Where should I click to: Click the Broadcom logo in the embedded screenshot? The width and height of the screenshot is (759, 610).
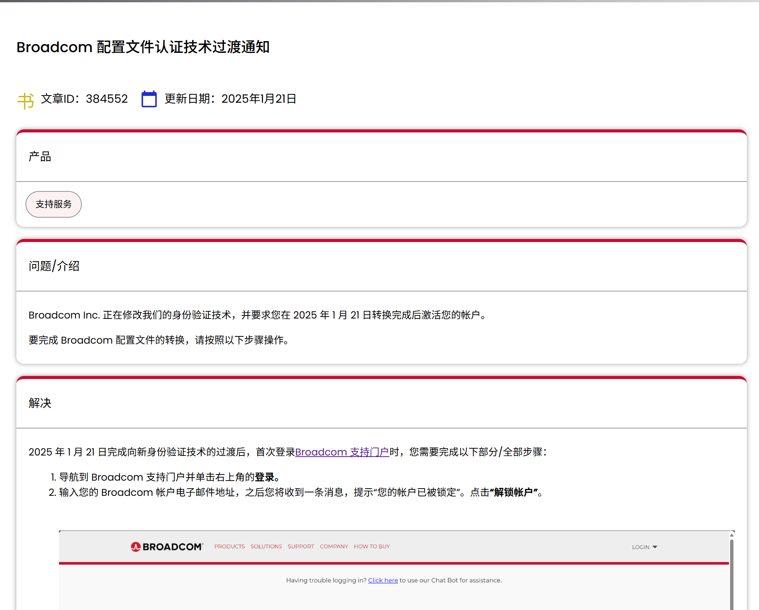click(167, 546)
